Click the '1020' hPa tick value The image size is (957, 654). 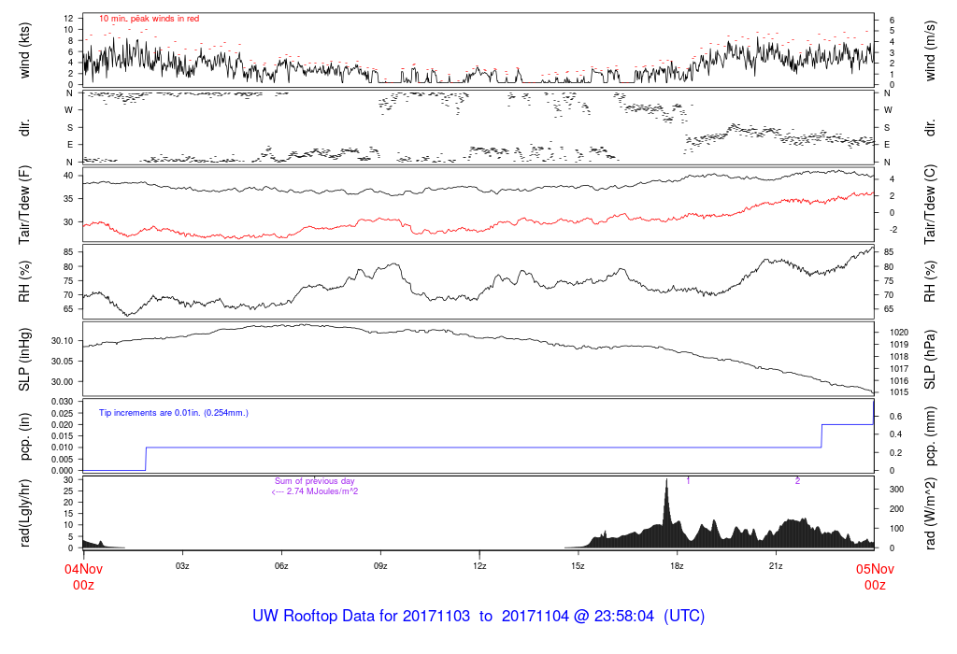tap(899, 334)
